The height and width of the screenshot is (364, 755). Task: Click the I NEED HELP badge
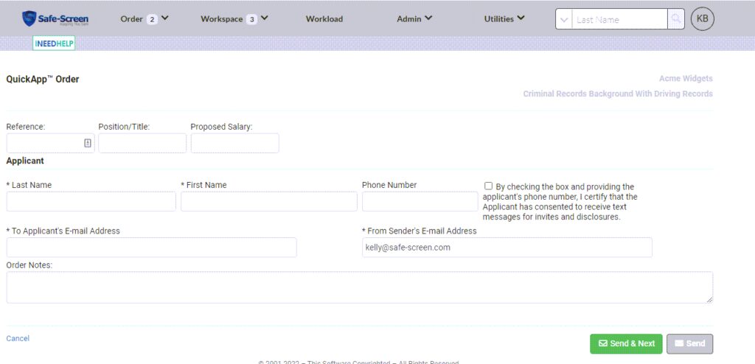(54, 43)
